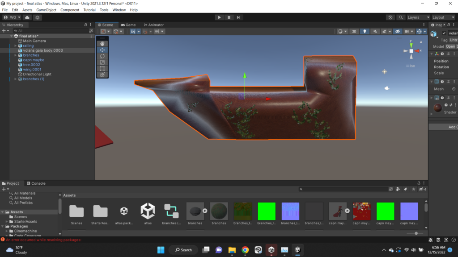Open the version control settings icon

[x=38, y=17]
